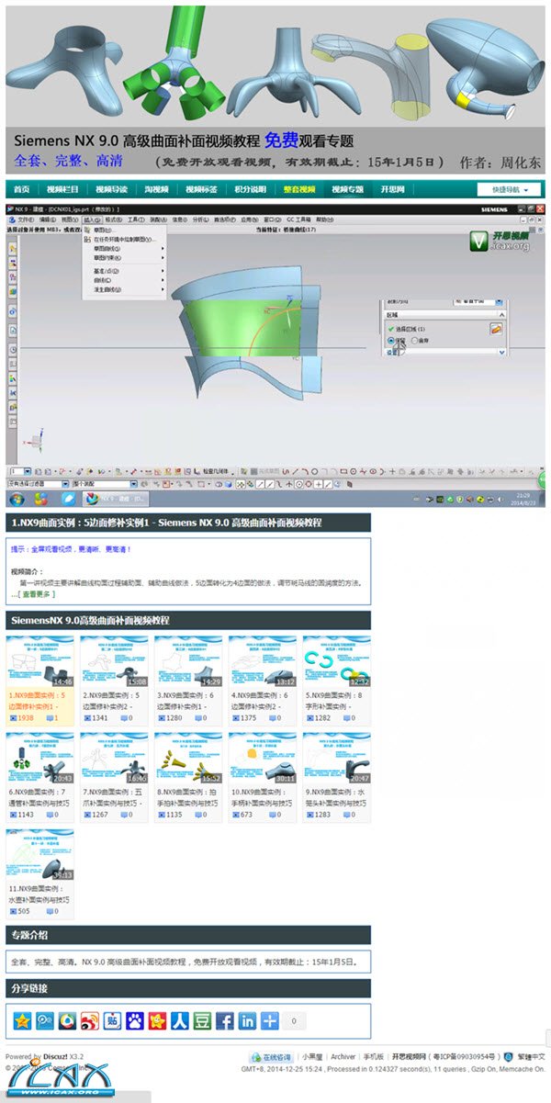
Task: Click the Windows Start orb in video
Action: pyautogui.click(x=18, y=499)
